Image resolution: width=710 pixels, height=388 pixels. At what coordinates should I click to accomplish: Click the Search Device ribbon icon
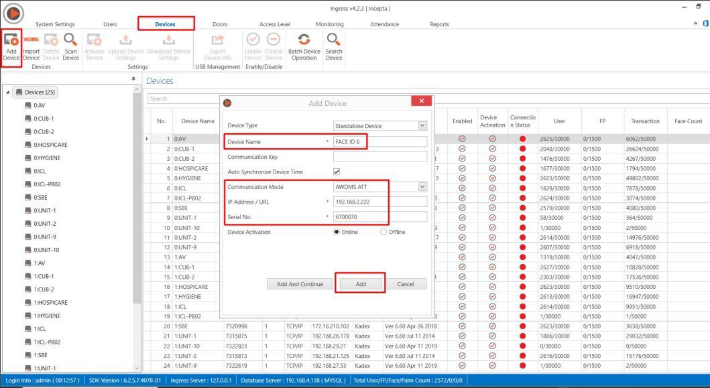334,40
